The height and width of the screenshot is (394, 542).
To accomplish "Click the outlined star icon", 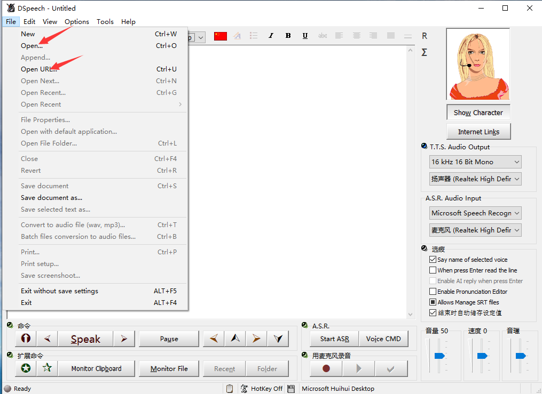I will (47, 368).
